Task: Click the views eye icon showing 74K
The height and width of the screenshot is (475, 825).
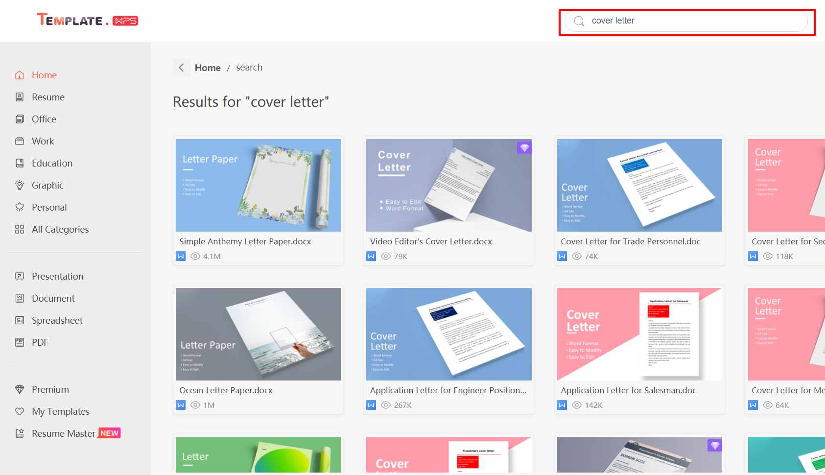Action: [x=577, y=256]
